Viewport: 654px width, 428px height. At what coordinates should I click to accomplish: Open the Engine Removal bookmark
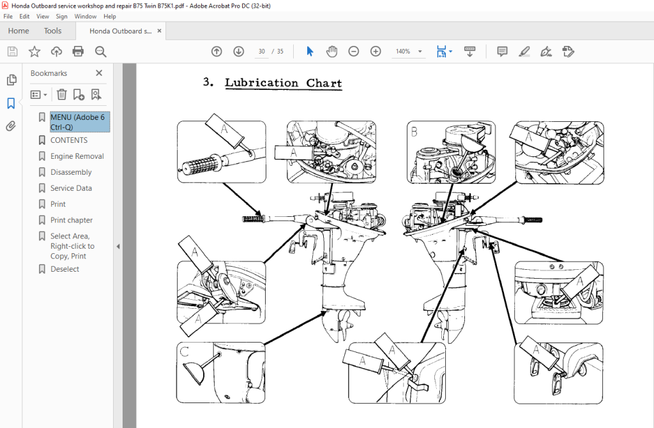click(77, 156)
